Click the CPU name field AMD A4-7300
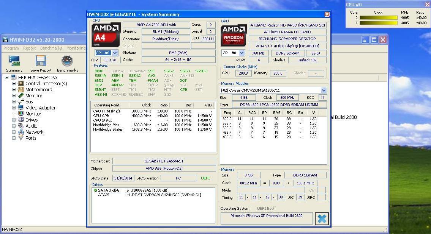Viewport: 431px width, 234px height. 156,25
